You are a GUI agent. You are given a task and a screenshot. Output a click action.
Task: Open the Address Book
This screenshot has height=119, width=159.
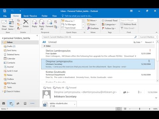[x=129, y=24]
